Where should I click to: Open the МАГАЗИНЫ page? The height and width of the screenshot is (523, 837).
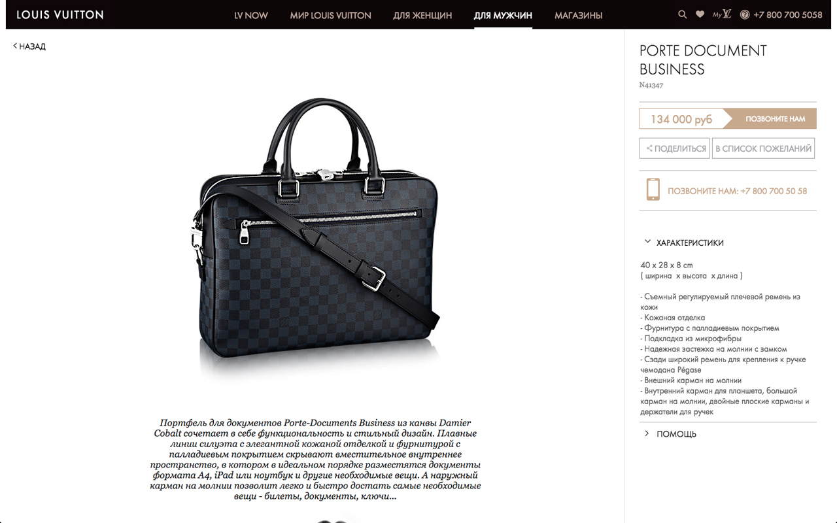click(579, 15)
